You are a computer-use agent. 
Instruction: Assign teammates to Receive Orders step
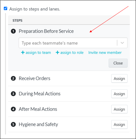tap(119, 78)
